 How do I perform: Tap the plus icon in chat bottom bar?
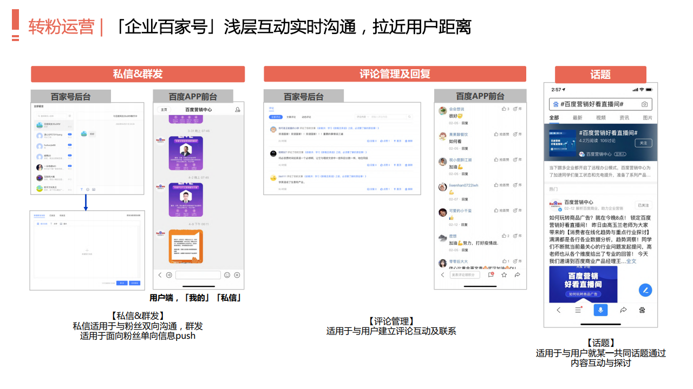coord(237,275)
